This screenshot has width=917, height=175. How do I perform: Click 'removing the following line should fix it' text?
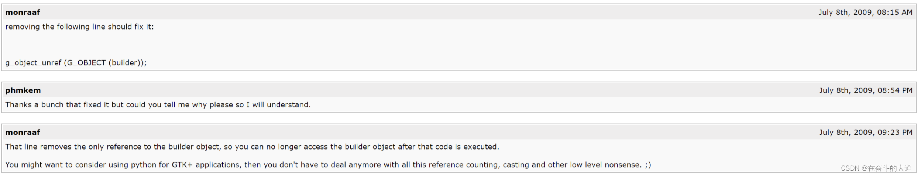click(x=79, y=27)
